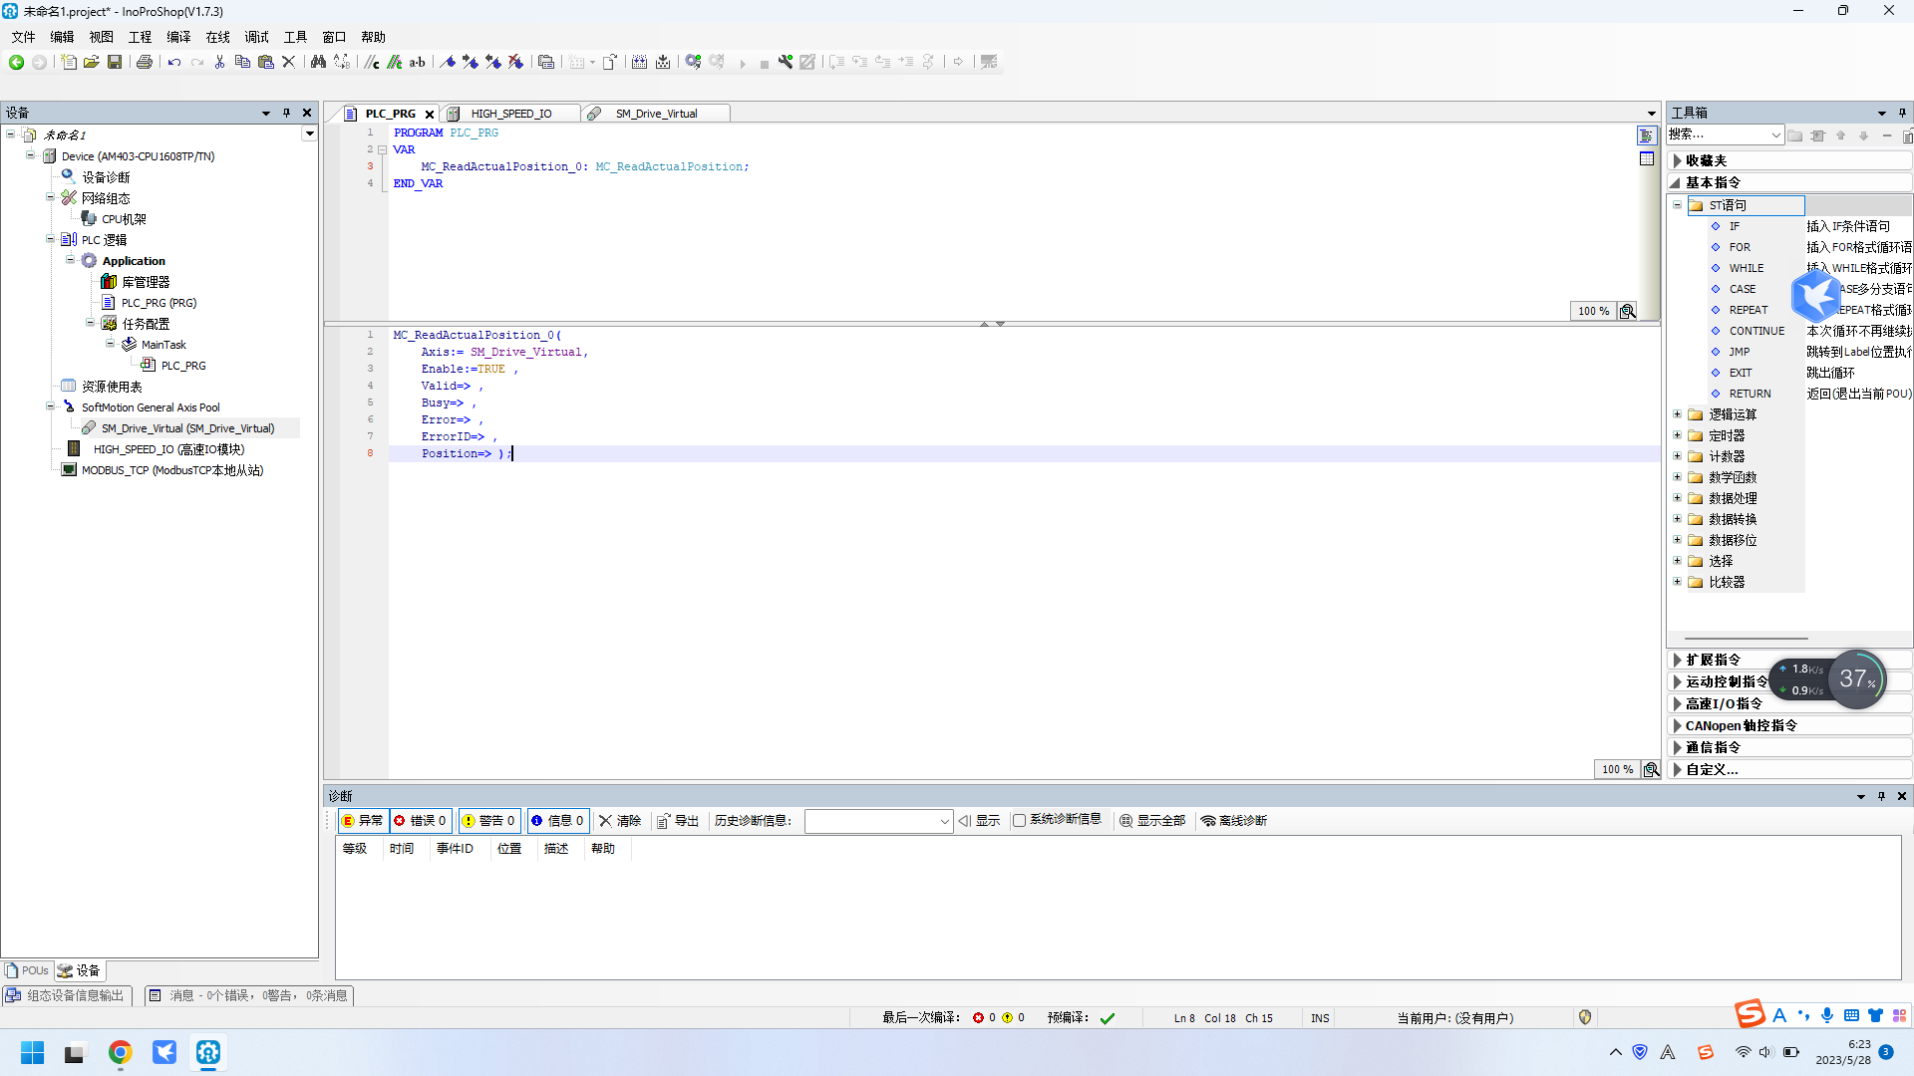Screen dimensions: 1914x1076
Task: Expand the 运动控制指令 section
Action: point(1679,681)
